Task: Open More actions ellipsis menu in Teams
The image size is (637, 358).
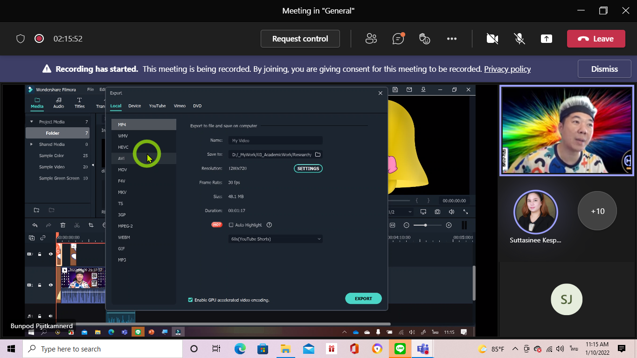Action: point(452,39)
